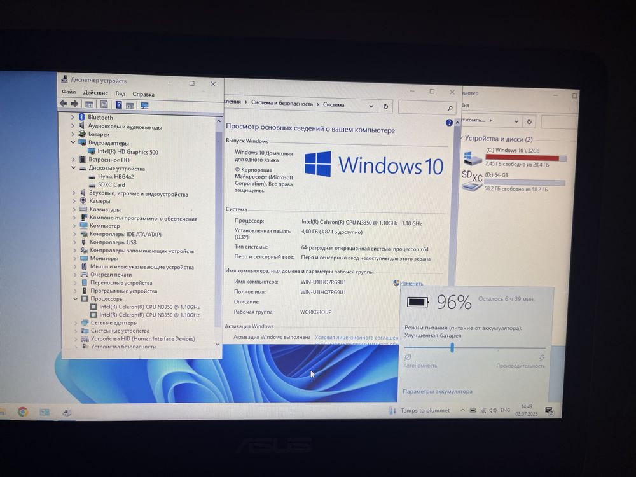Expand the Батареи node
The height and width of the screenshot is (477, 636).
point(73,134)
